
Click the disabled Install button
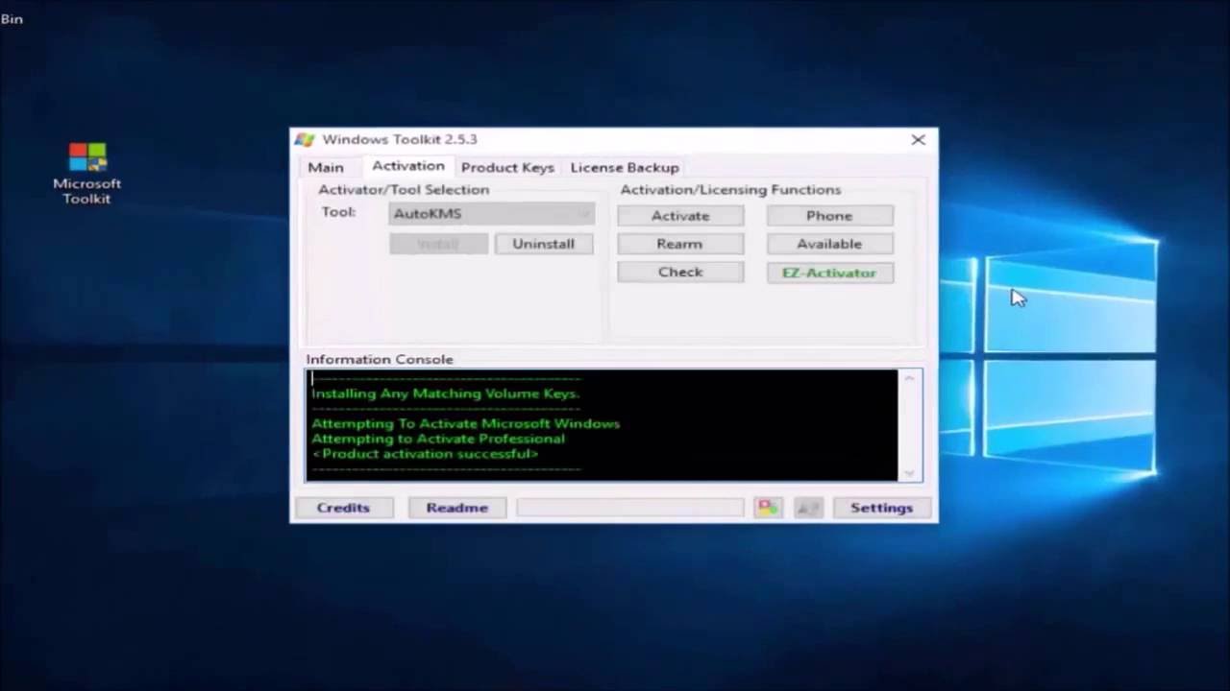[x=438, y=244]
